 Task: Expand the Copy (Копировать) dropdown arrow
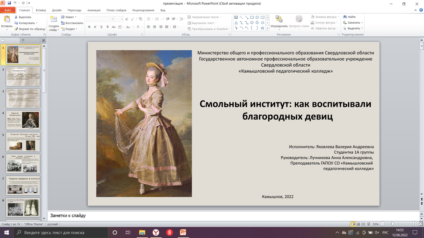click(x=37, y=23)
